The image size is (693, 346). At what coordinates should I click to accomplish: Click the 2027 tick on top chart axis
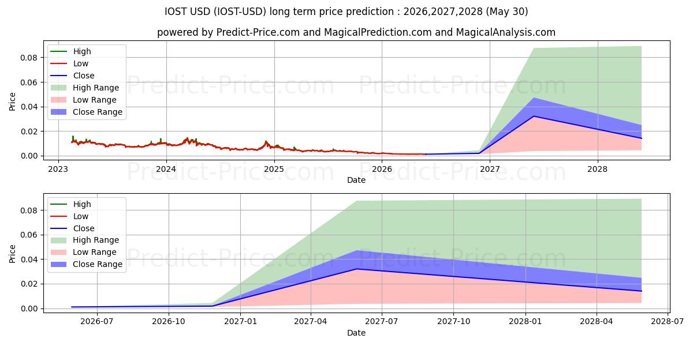point(490,170)
